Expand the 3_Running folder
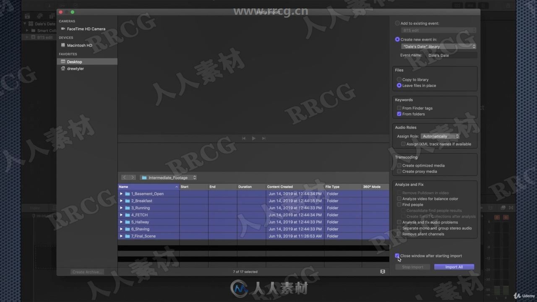 click(121, 208)
